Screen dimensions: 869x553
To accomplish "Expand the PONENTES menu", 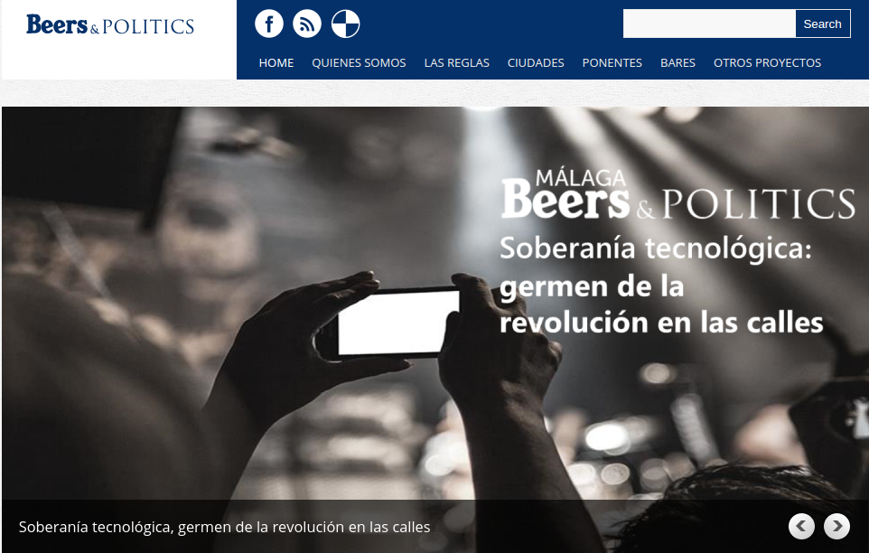I will (612, 63).
